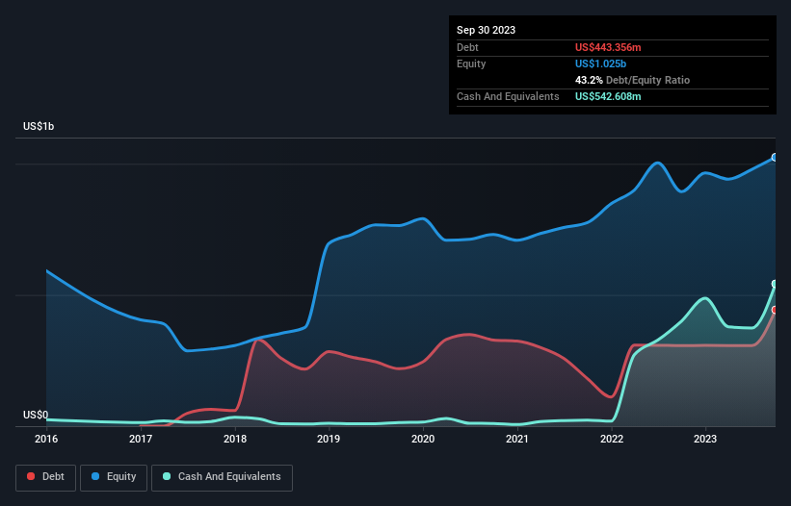Select the red Debt endpoint marker
The width and height of the screenshot is (791, 506).
pyautogui.click(x=775, y=310)
